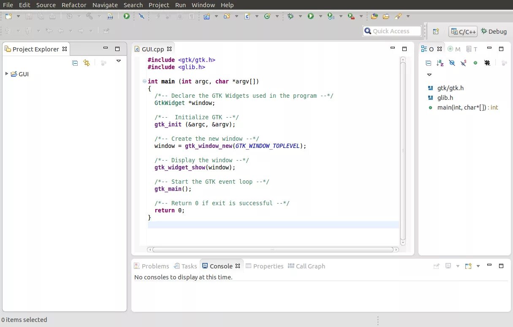513x327 pixels.
Task: Hide static members in the Outline view
Action: pos(463,63)
